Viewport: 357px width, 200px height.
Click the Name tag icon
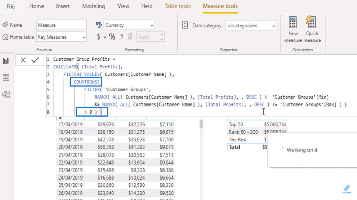pyautogui.click(x=5, y=25)
